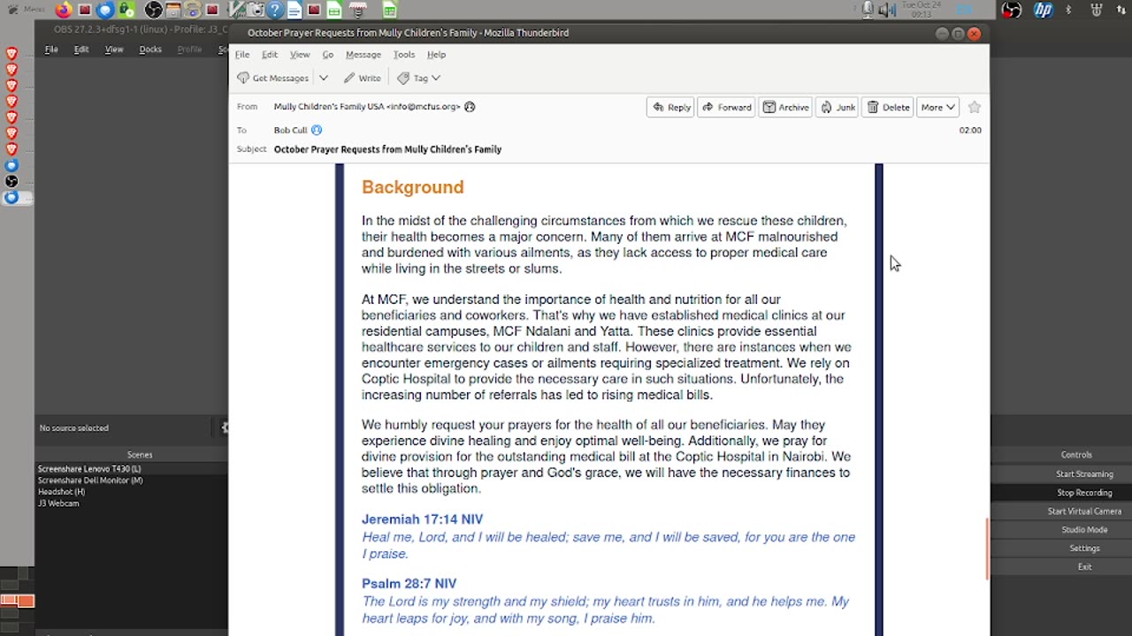This screenshot has width=1132, height=636.
Task: Click the panel clock Tue Oct 24
Action: (921, 10)
